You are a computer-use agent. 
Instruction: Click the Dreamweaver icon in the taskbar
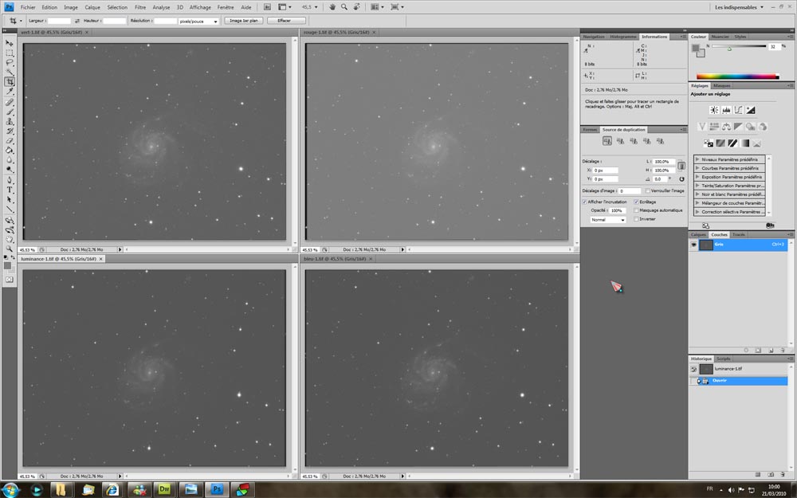click(x=166, y=488)
